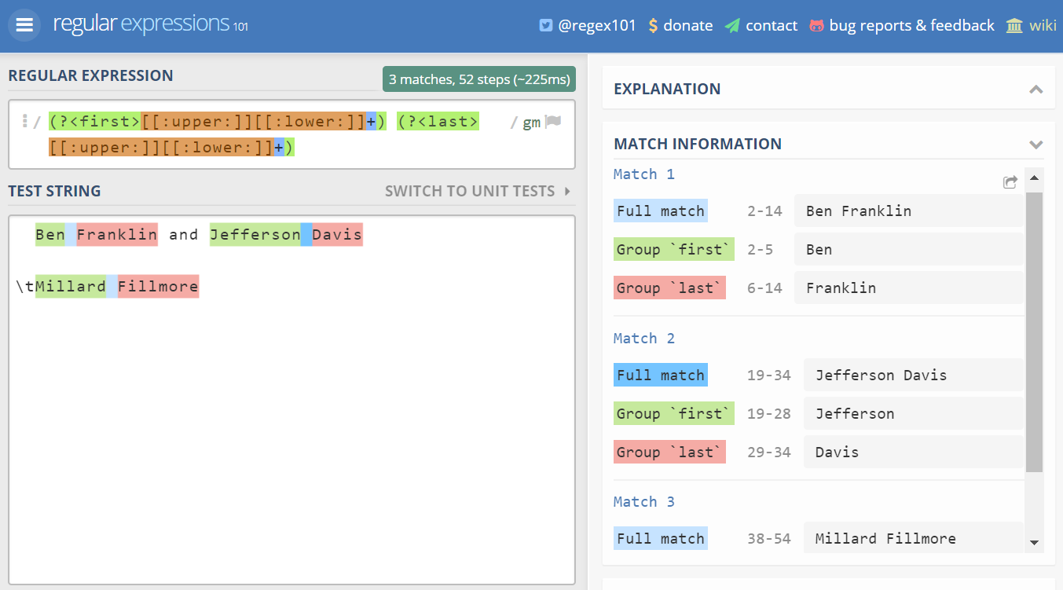Screen dimensions: 1063x590
Task: Expand the Explanation panel chevron
Action: click(1036, 90)
